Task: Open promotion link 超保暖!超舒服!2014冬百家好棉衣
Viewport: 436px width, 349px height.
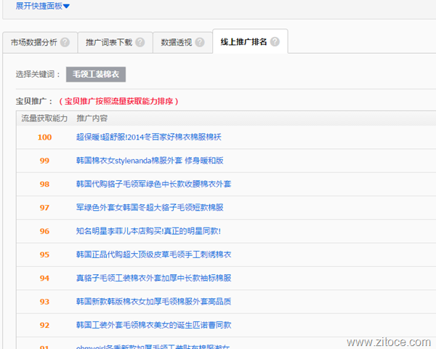Action: tap(148, 137)
